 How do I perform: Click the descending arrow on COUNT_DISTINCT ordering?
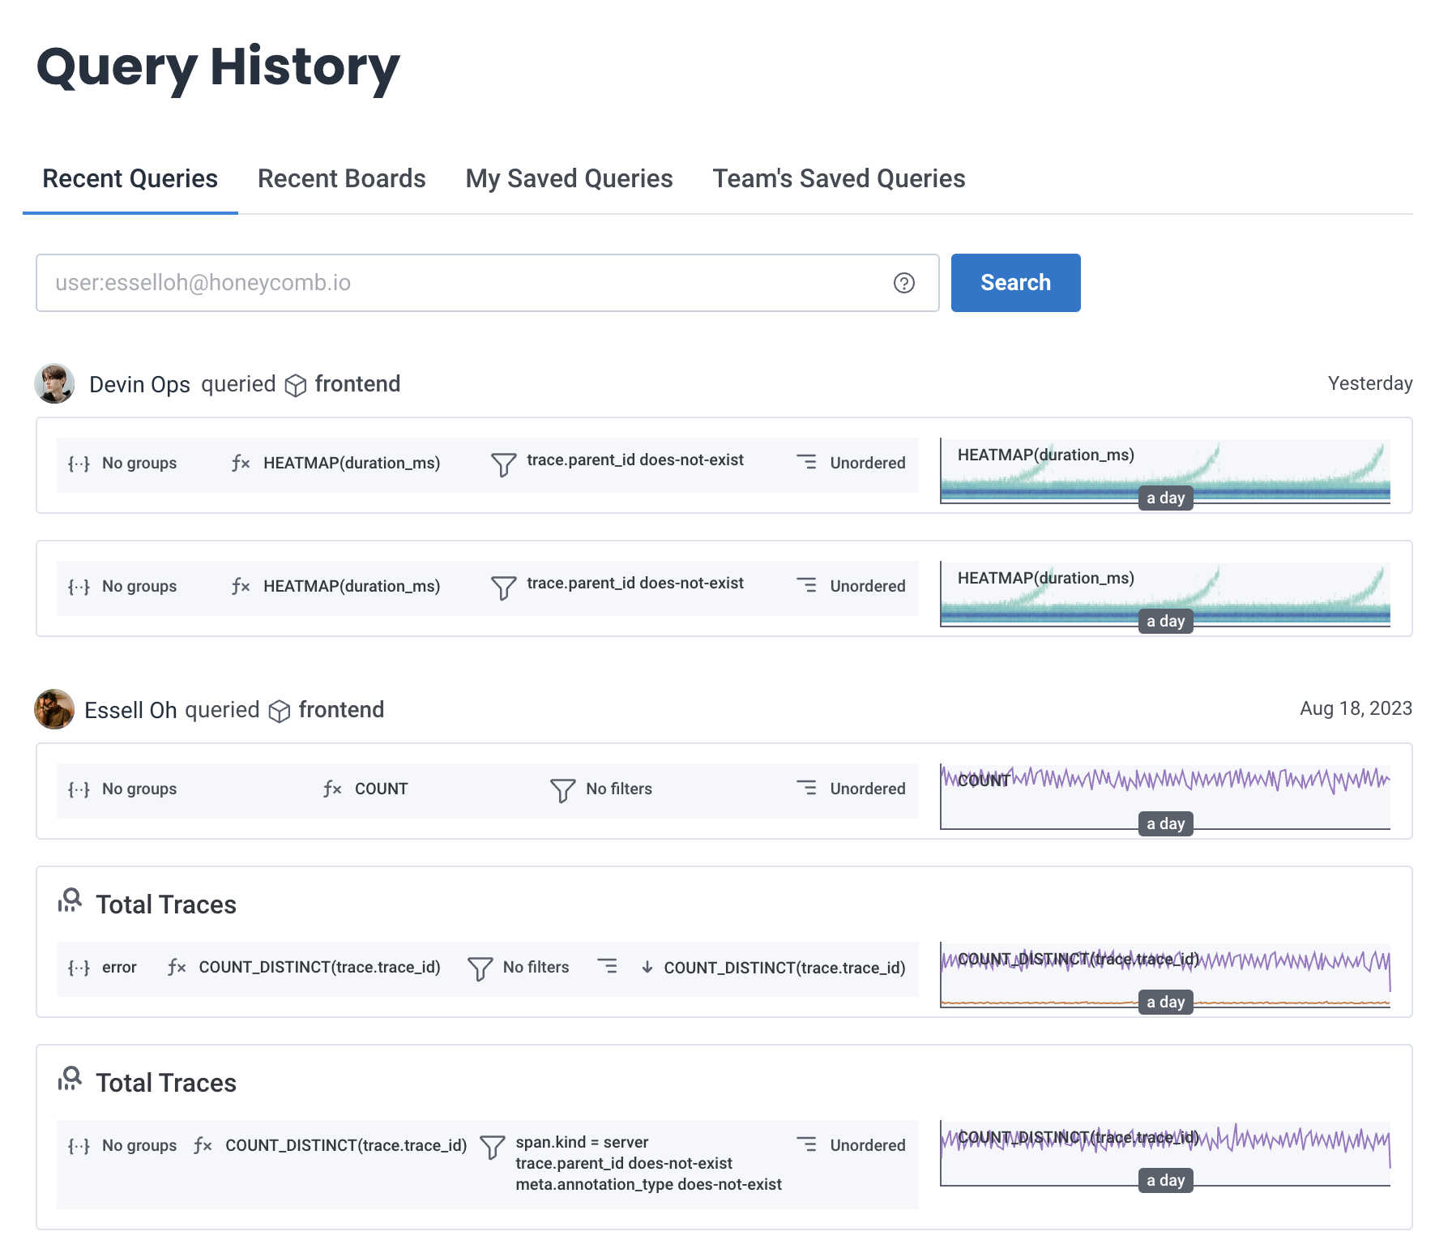pos(647,967)
